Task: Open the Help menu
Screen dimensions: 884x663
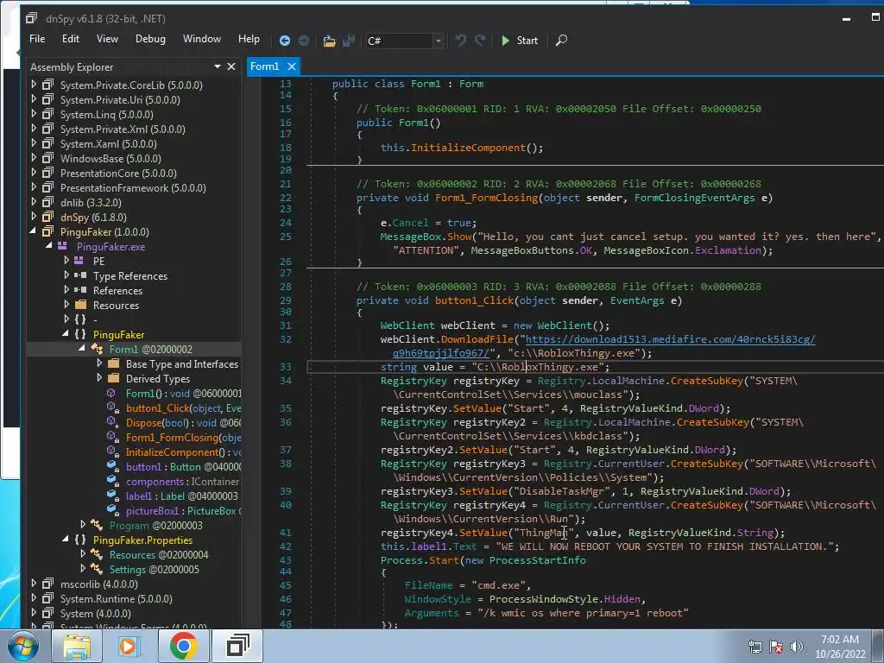Action: (x=249, y=39)
